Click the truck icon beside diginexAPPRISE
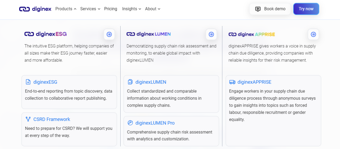 pyautogui.click(x=232, y=82)
